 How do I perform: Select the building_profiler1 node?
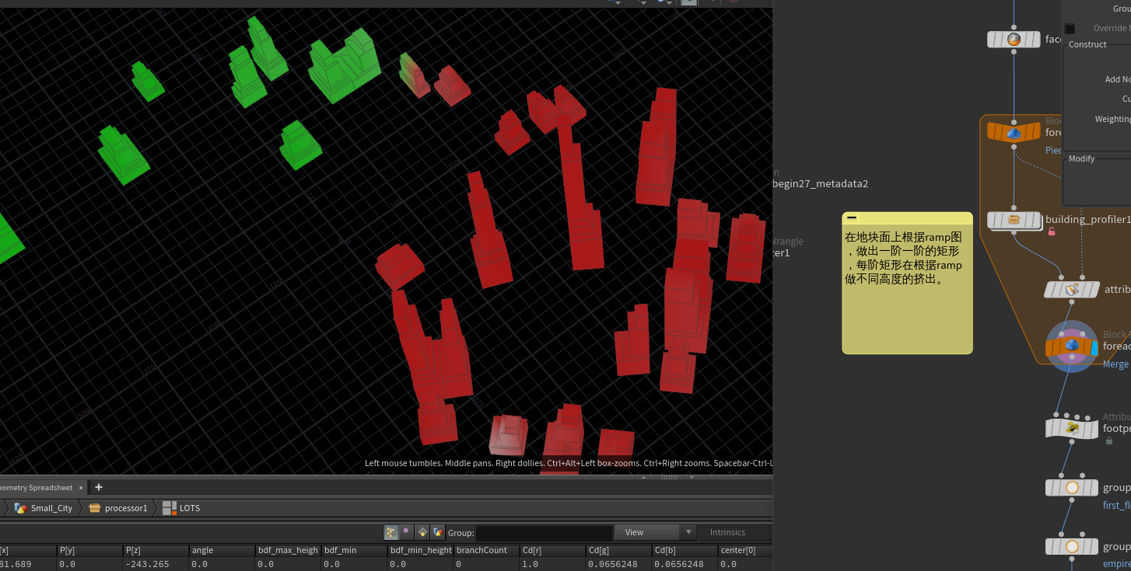(x=1014, y=220)
